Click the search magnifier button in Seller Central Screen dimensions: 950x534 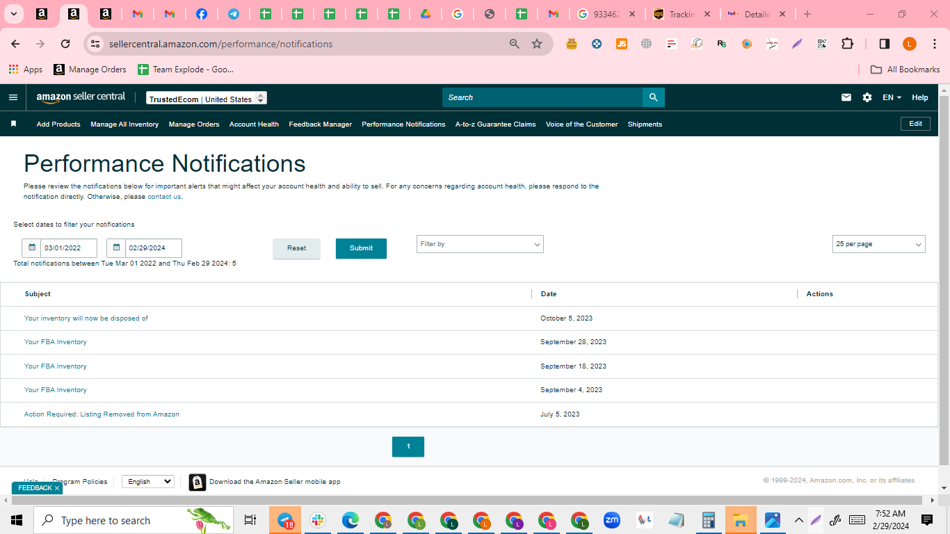coord(653,97)
